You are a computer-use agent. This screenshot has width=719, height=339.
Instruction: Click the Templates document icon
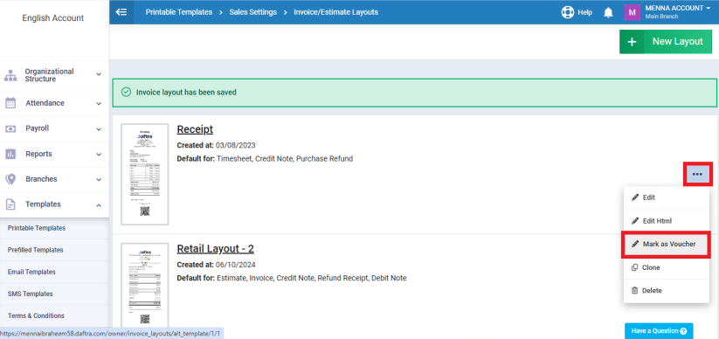click(10, 204)
